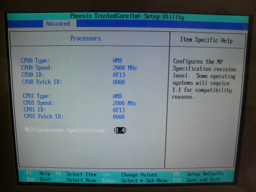Viewport: 256px width, 192px height.
Task: Click the CPU0 ID label
Action: (x=33, y=75)
